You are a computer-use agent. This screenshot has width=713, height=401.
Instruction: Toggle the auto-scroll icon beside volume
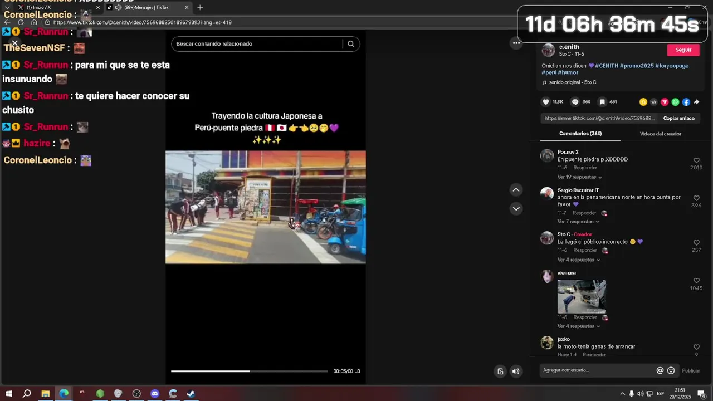pyautogui.click(x=500, y=371)
